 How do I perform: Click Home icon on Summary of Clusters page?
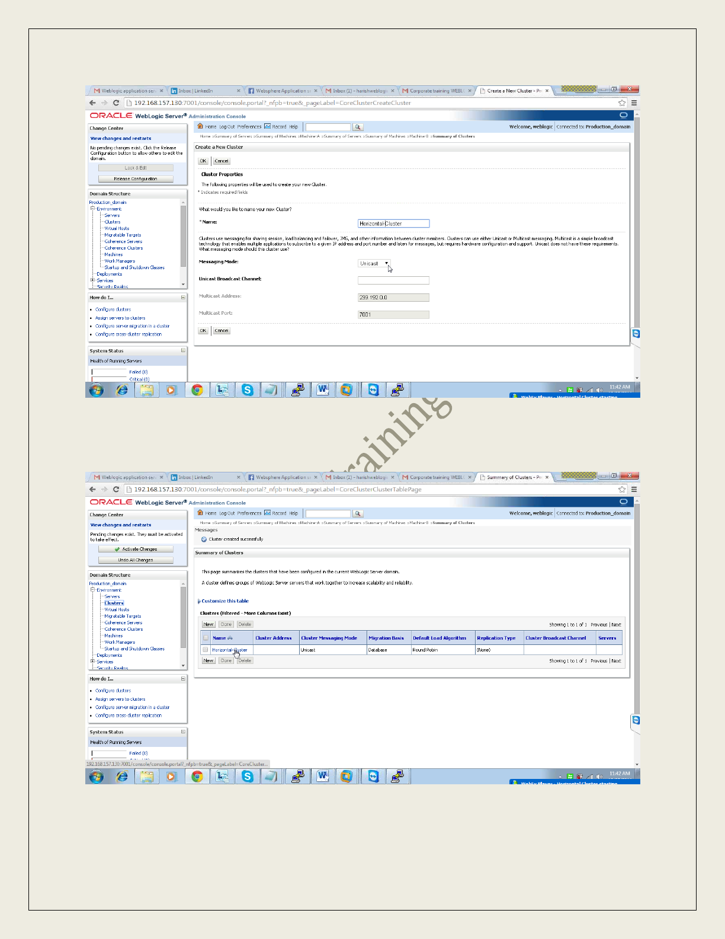pyautogui.click(x=200, y=513)
